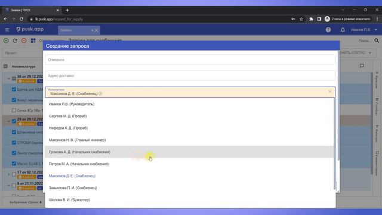Viewport: 382px width, 215px height.
Task: Uncheck the Щетка для УШМ row
Action: [x=14, y=90]
